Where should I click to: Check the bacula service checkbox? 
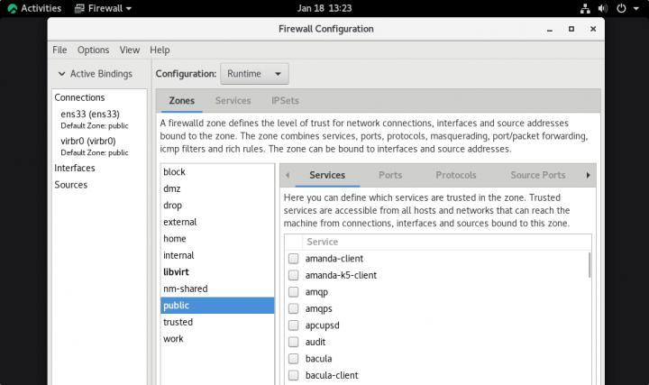point(293,359)
